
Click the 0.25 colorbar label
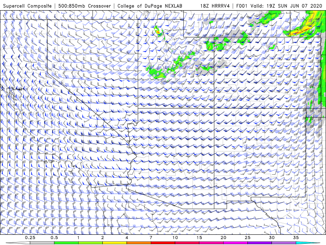coord(30,238)
